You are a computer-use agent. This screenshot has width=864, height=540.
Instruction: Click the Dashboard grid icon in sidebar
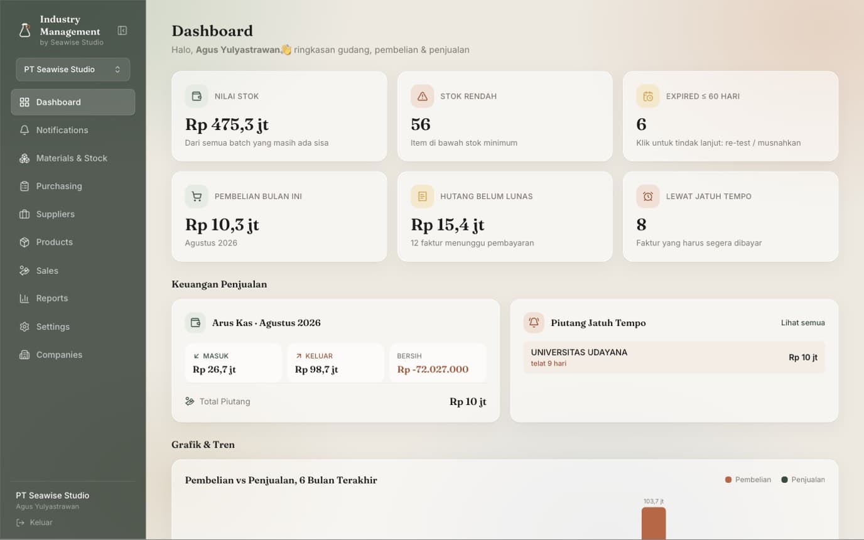click(24, 102)
